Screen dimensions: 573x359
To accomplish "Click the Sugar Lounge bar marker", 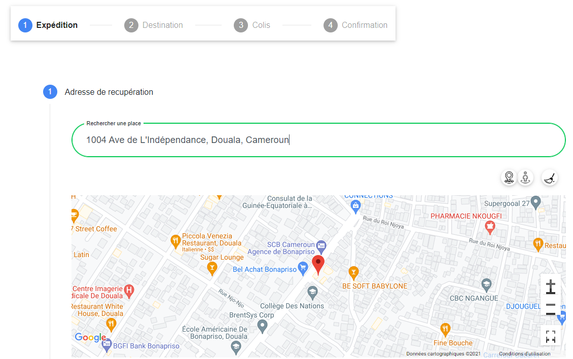I will coord(212,268).
